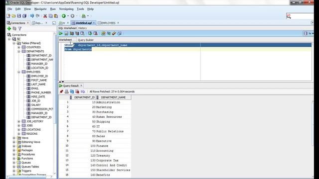This screenshot has width=319, height=179.
Task: Open the Run menu
Action: click(x=53, y=9)
